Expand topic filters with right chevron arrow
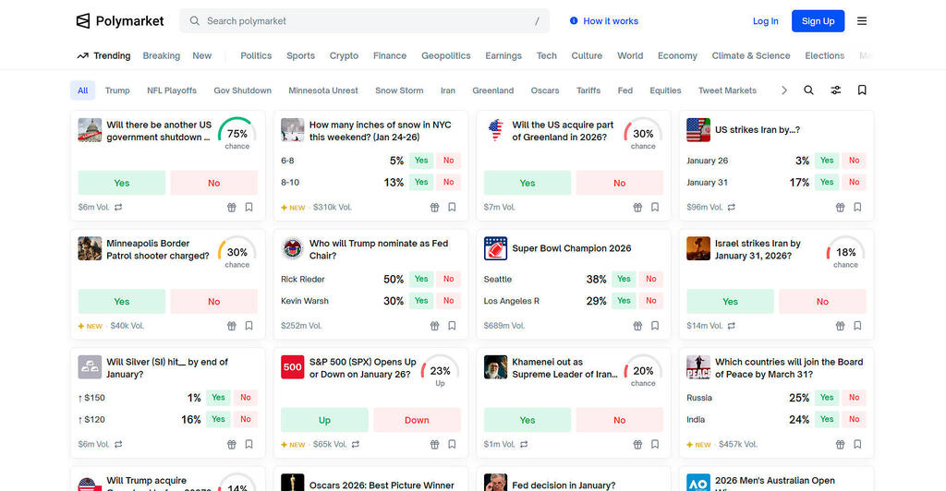This screenshot has height=491, width=946. (784, 90)
